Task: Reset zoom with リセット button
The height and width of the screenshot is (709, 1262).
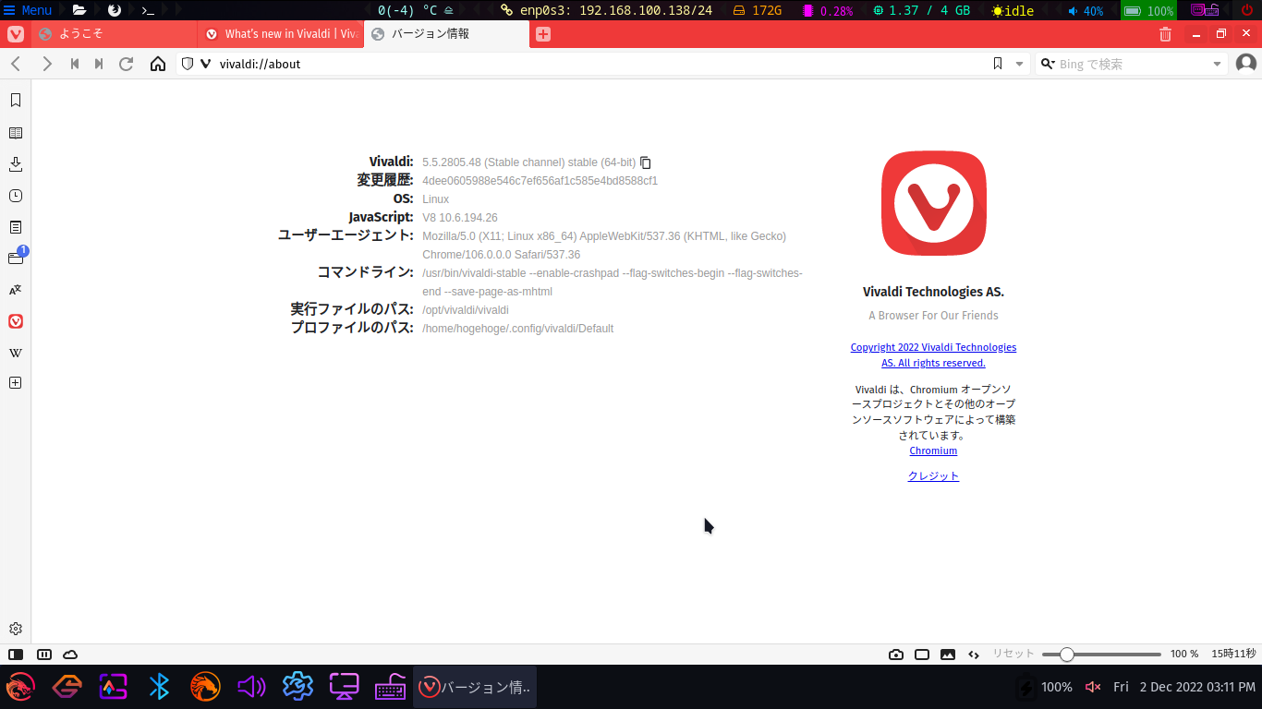Action: coord(1013,654)
